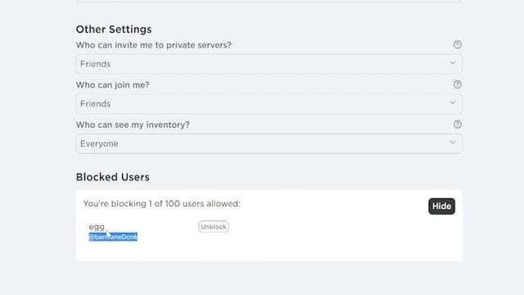Click the highlighted @bananaDonk username
Screen dimensions: 524x295
(x=113, y=237)
